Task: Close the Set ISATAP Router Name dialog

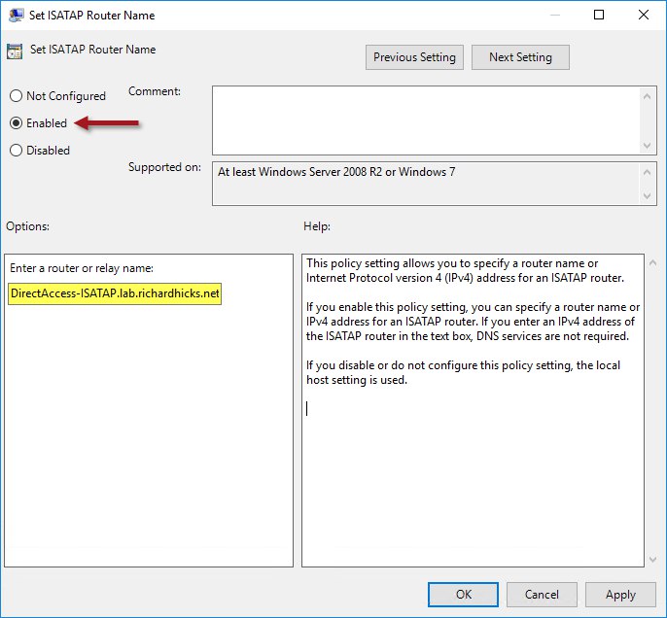Action: click(644, 16)
